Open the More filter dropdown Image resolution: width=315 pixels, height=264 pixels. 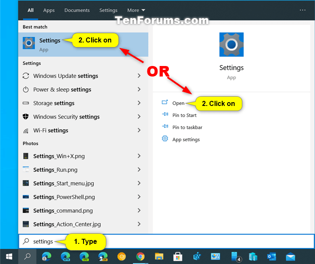click(x=136, y=10)
